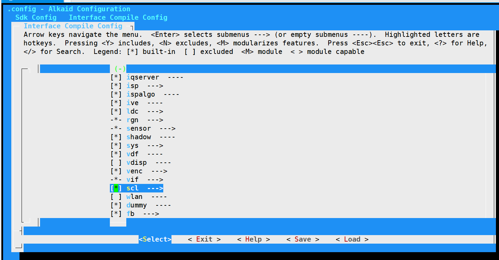Select the rgn menu entry

coord(132,120)
